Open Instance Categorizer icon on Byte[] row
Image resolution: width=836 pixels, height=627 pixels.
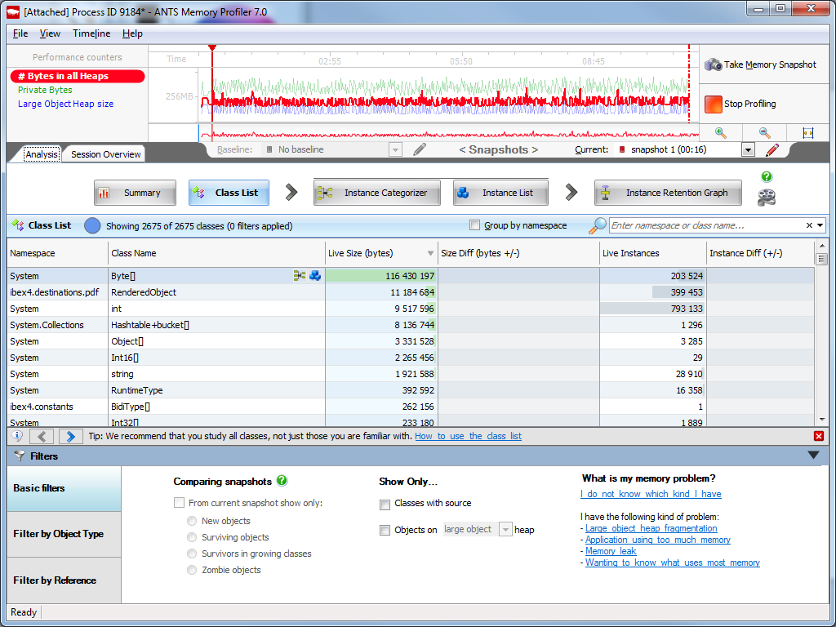(x=300, y=276)
